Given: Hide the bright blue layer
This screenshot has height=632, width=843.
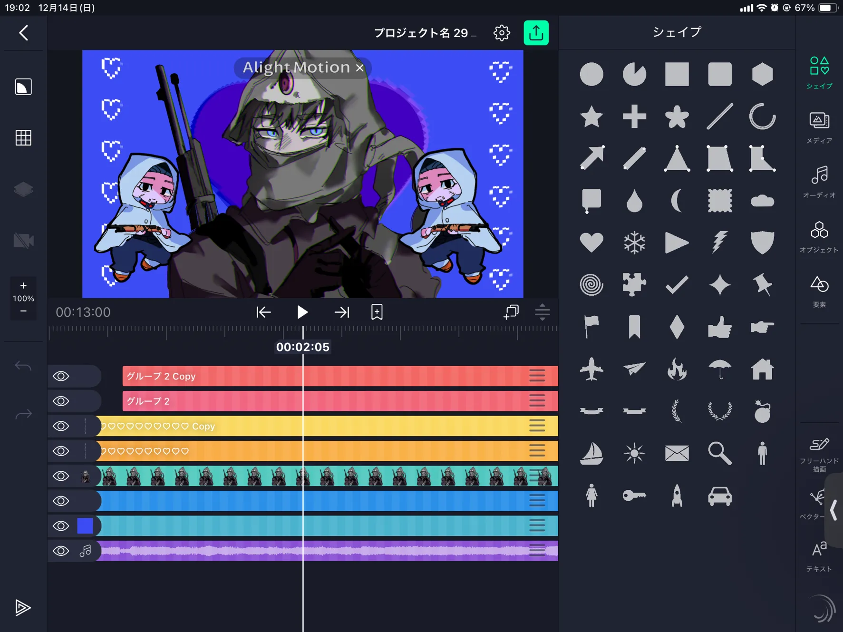Looking at the screenshot, I should pos(61,501).
